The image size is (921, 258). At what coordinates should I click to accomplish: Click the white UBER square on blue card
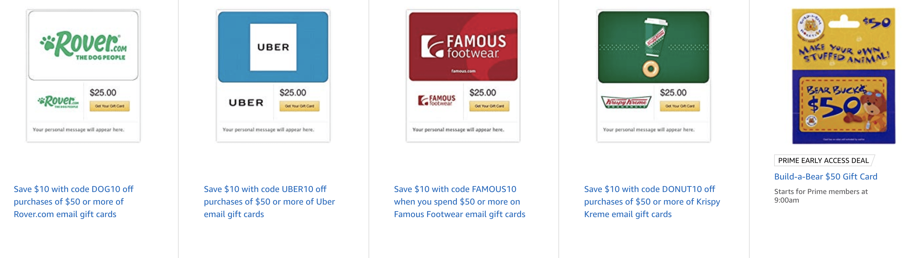[273, 47]
